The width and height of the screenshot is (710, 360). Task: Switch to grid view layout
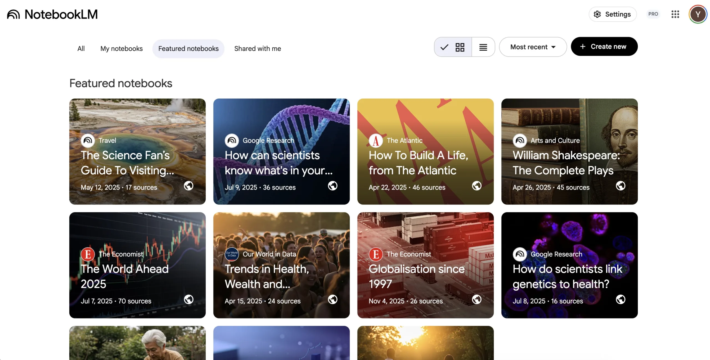[x=453, y=47]
